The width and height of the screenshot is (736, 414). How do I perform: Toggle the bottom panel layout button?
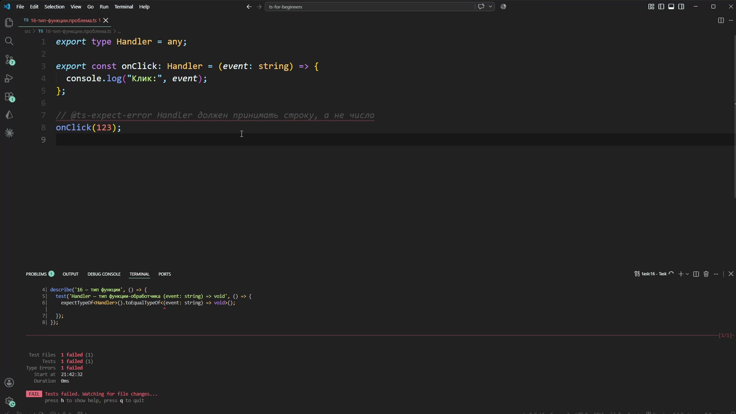671,7
